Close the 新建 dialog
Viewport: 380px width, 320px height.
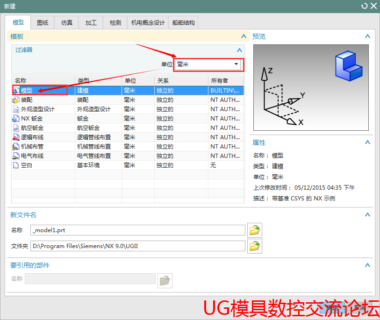(x=374, y=6)
